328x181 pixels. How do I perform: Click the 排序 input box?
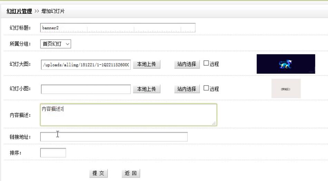pos(53,152)
